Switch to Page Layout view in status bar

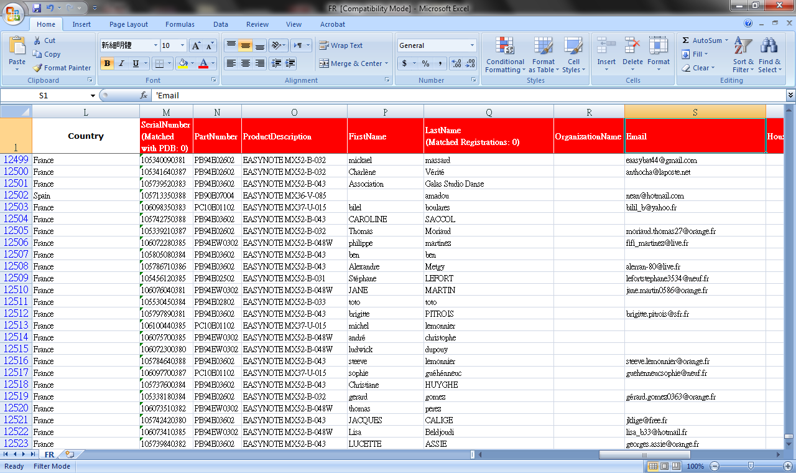(x=664, y=466)
